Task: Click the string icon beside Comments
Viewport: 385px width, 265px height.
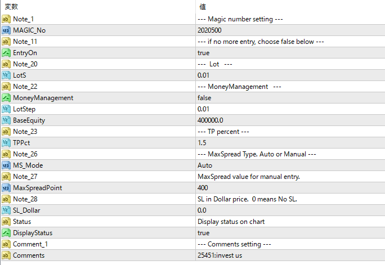Action: pyautogui.click(x=6, y=255)
